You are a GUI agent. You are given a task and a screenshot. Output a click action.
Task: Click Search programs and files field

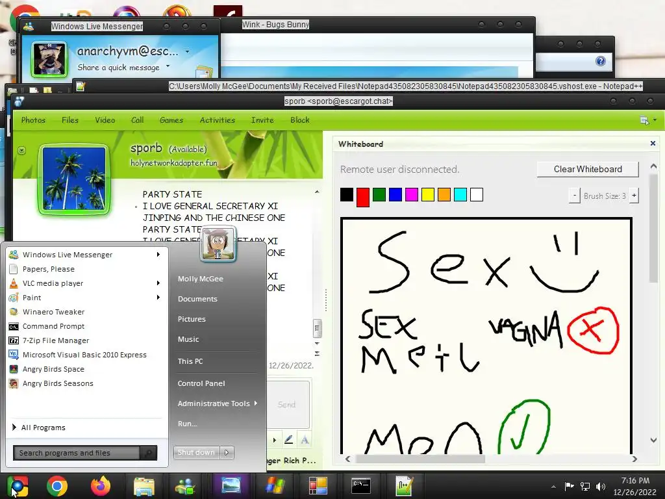pos(77,453)
